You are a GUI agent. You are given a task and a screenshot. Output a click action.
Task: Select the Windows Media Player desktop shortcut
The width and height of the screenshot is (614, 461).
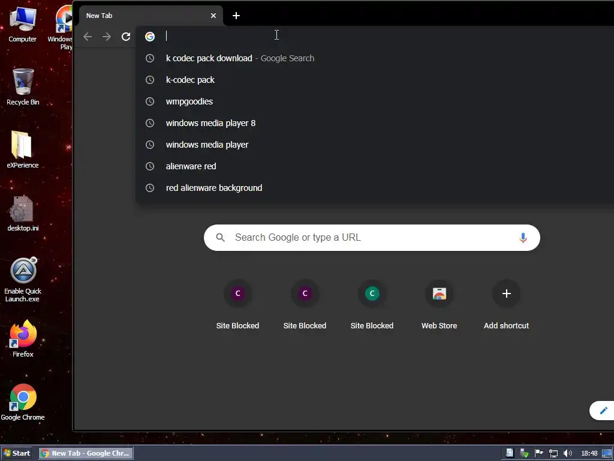61,28
